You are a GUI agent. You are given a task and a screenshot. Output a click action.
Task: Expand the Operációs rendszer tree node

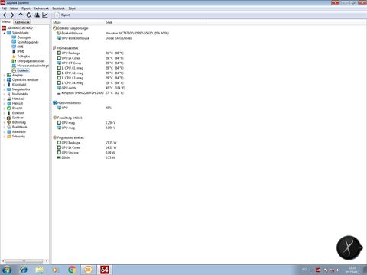pyautogui.click(x=5, y=80)
